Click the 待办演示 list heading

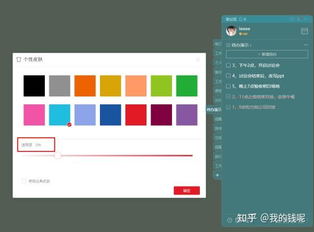click(x=241, y=45)
